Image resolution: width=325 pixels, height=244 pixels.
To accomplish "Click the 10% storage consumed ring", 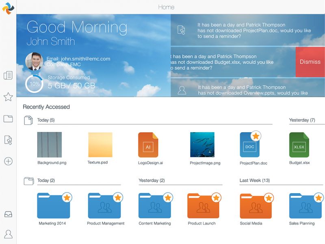I will tap(34, 84).
